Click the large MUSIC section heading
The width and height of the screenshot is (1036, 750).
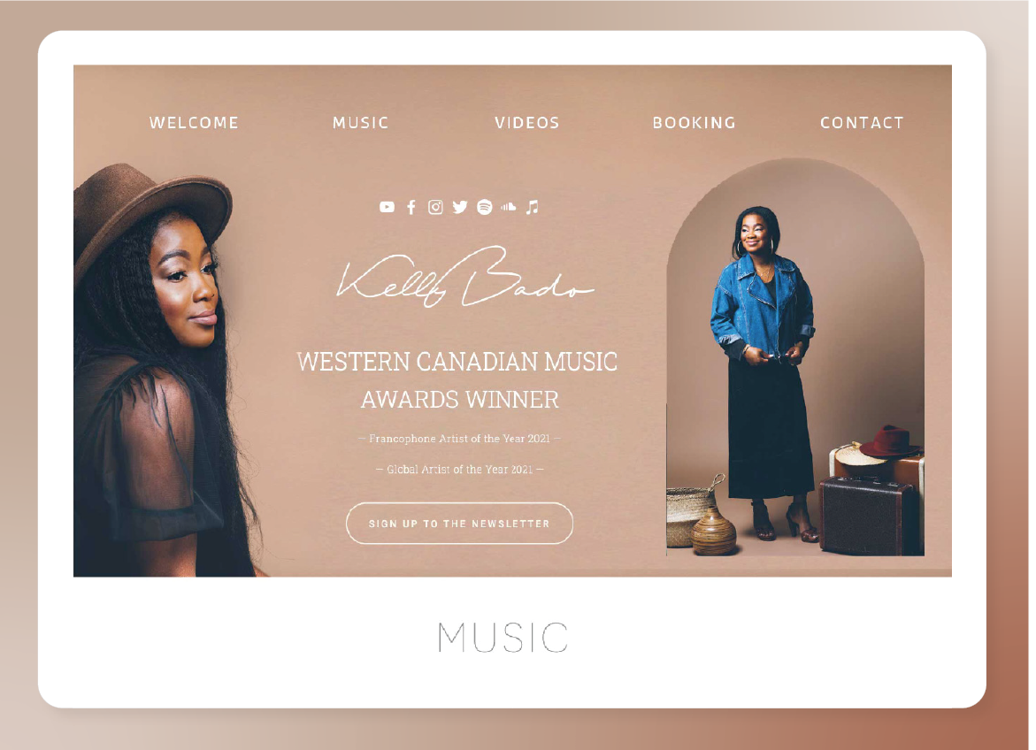(503, 637)
